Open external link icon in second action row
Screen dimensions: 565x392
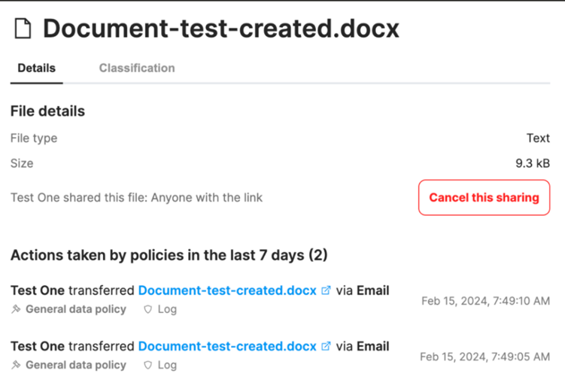pos(326,346)
